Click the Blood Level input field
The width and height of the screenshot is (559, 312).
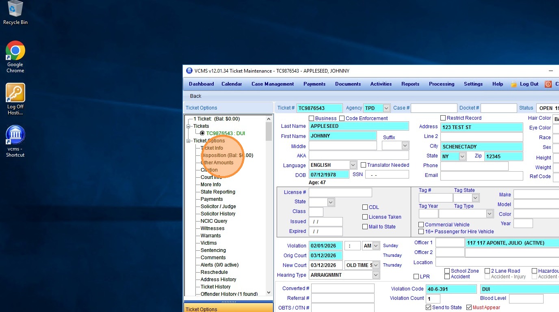point(526,299)
